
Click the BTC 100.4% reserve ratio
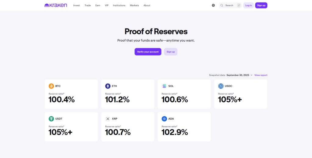(62, 99)
